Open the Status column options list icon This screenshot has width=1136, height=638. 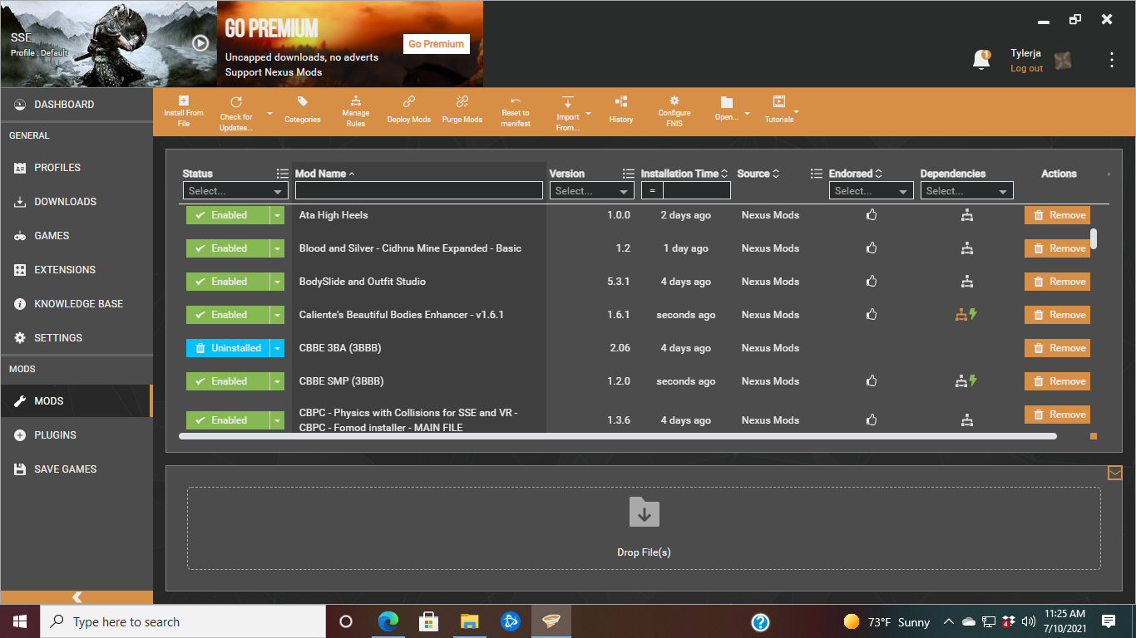tap(283, 174)
